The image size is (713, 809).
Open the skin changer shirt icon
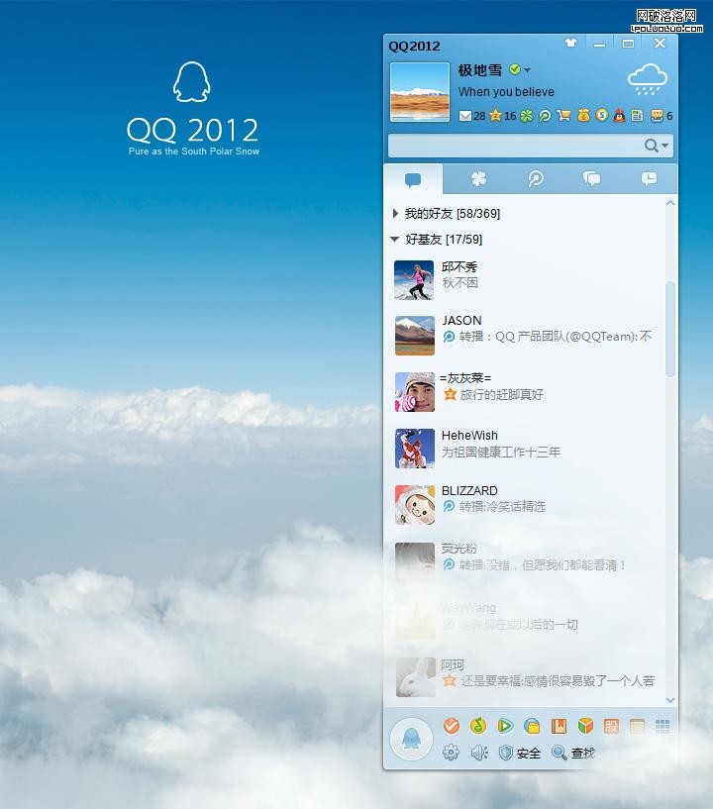[x=570, y=45]
